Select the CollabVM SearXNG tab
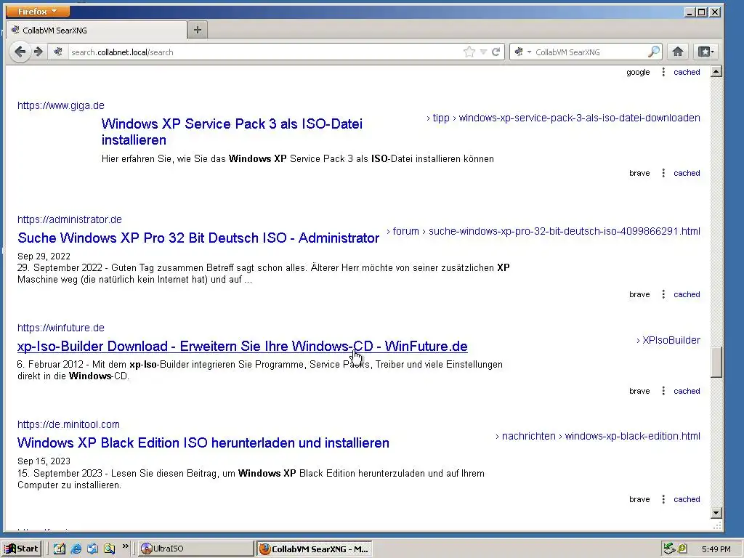Screen dimensions: 744x558 97,30
